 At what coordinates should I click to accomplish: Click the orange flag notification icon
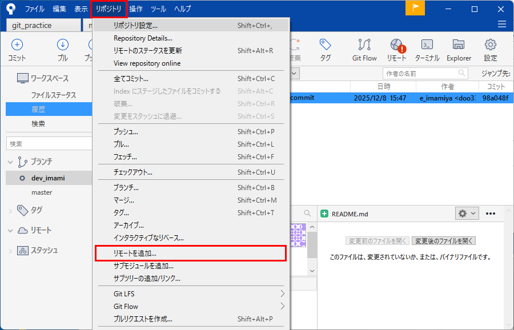tap(415, 8)
